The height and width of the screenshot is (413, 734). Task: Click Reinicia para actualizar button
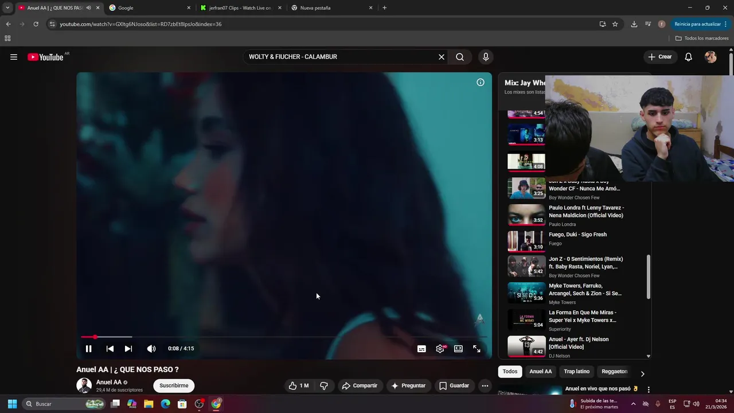point(701,24)
